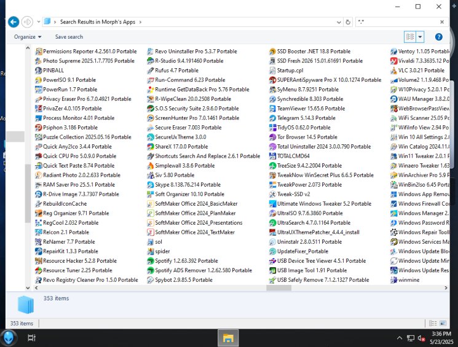Click the Spotify 1.2.63.392 Portable icon

click(x=151, y=261)
